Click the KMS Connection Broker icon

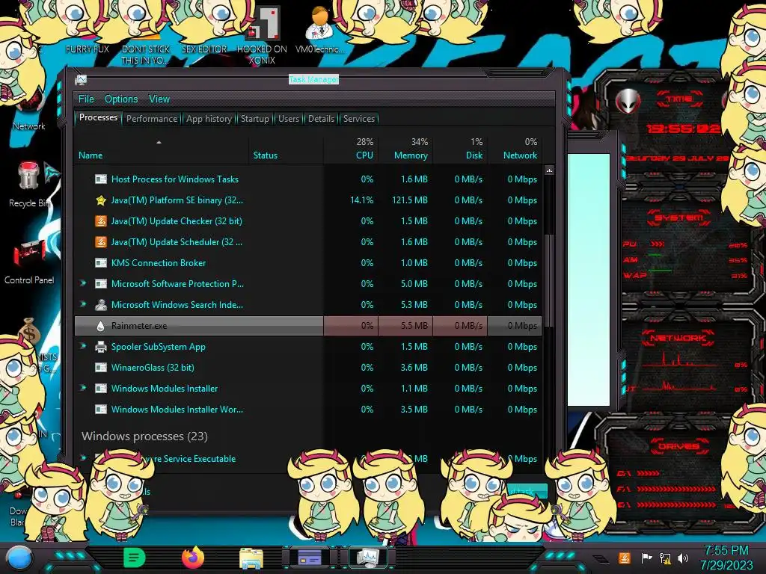click(x=101, y=263)
